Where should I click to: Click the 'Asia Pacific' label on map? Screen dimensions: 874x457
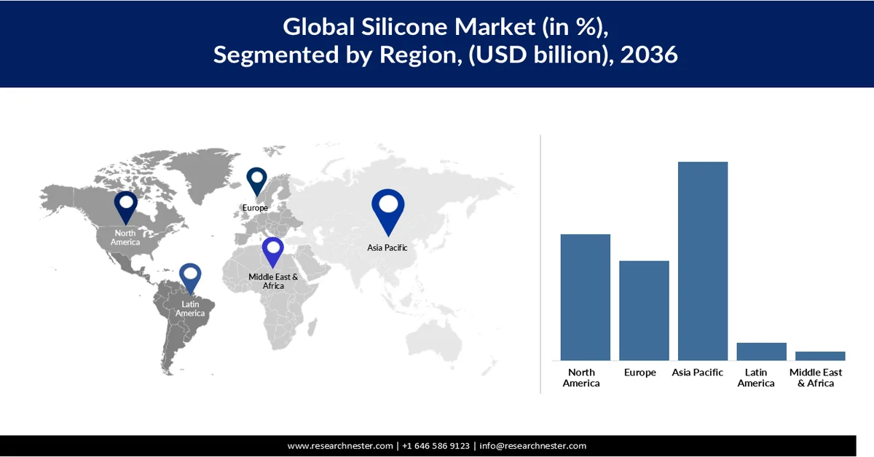pyautogui.click(x=387, y=248)
